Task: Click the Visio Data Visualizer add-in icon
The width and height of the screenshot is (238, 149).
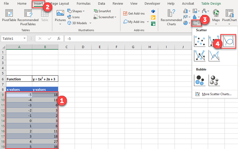Action: pos(153,11)
